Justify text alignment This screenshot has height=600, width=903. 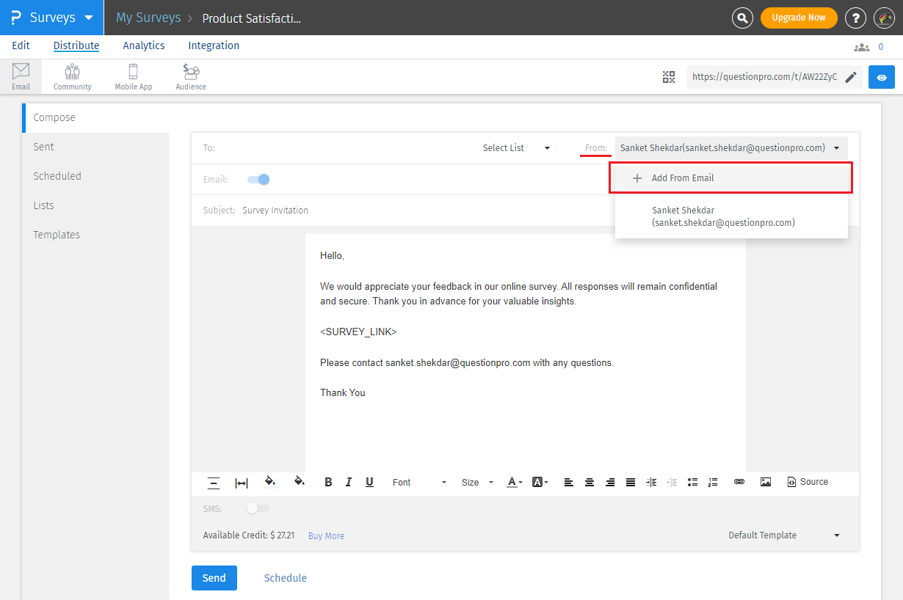click(x=631, y=482)
